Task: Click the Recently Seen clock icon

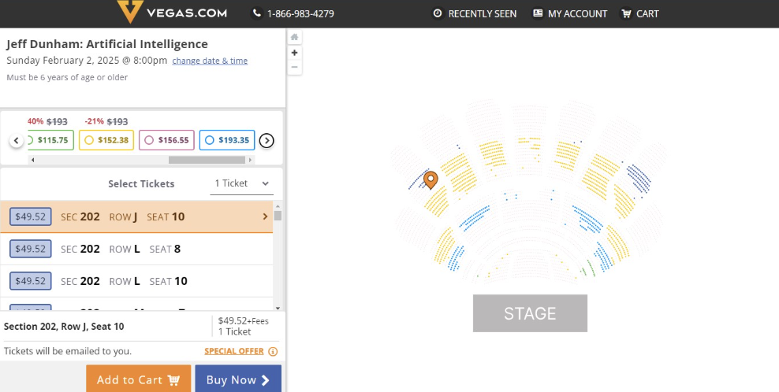Action: point(437,13)
